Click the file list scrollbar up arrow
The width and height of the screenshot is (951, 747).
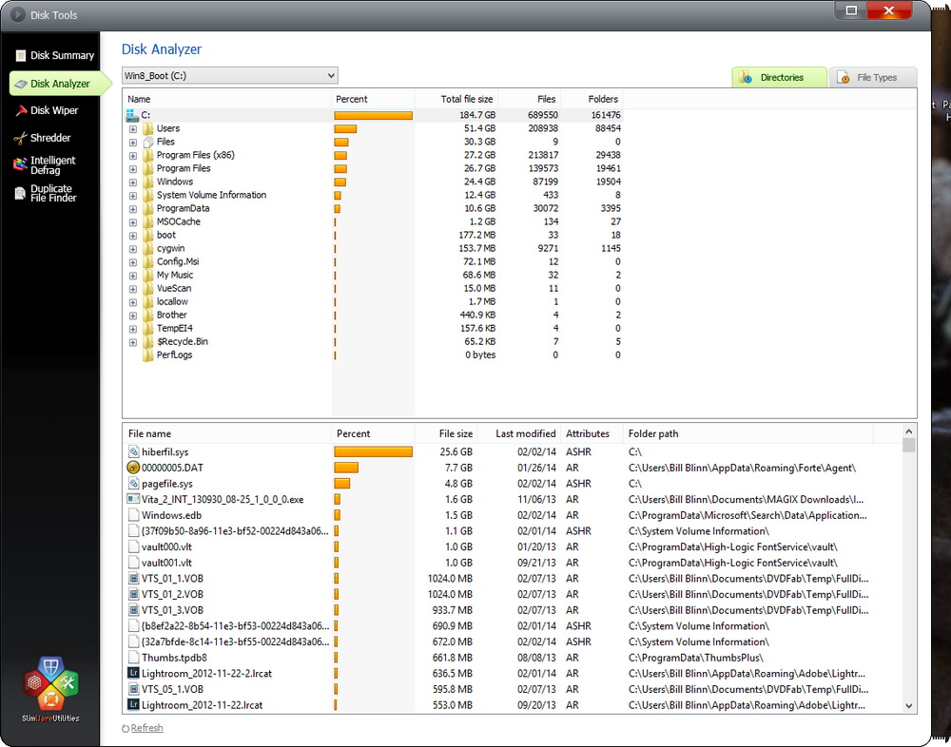908,431
